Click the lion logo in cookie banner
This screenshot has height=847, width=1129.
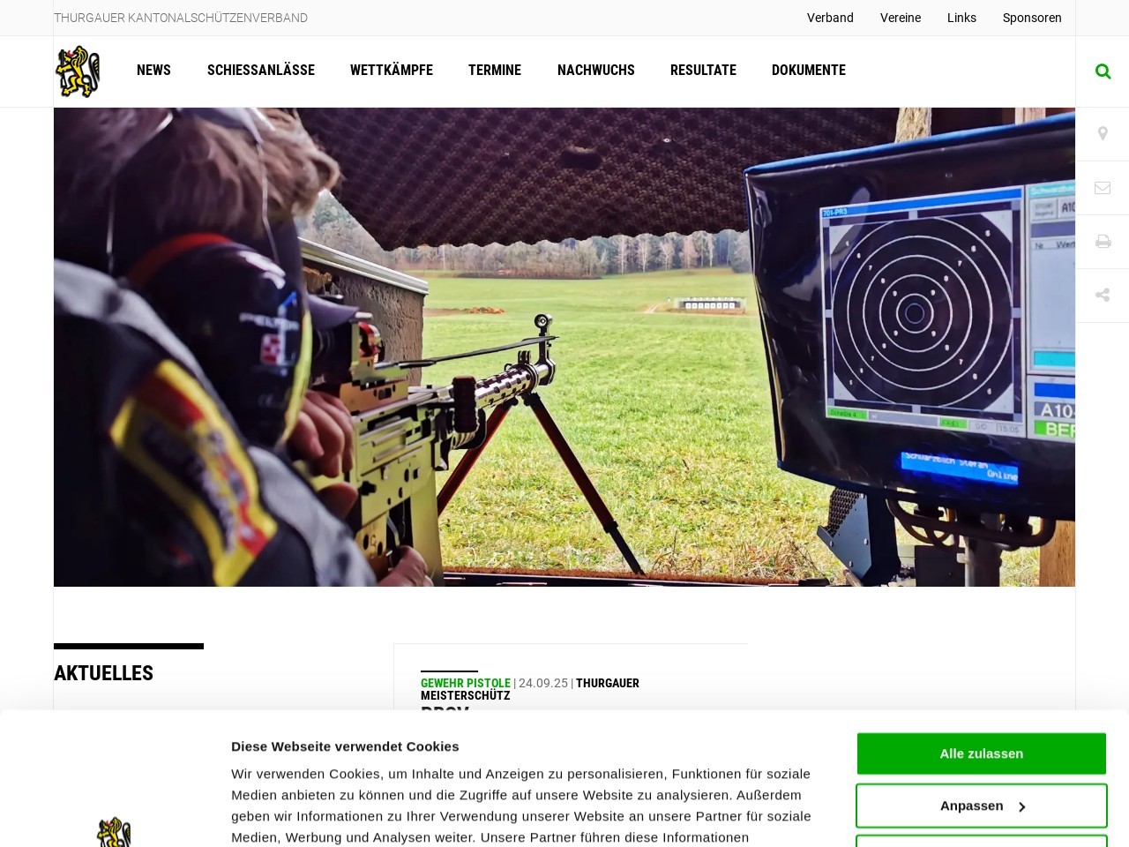pyautogui.click(x=114, y=831)
